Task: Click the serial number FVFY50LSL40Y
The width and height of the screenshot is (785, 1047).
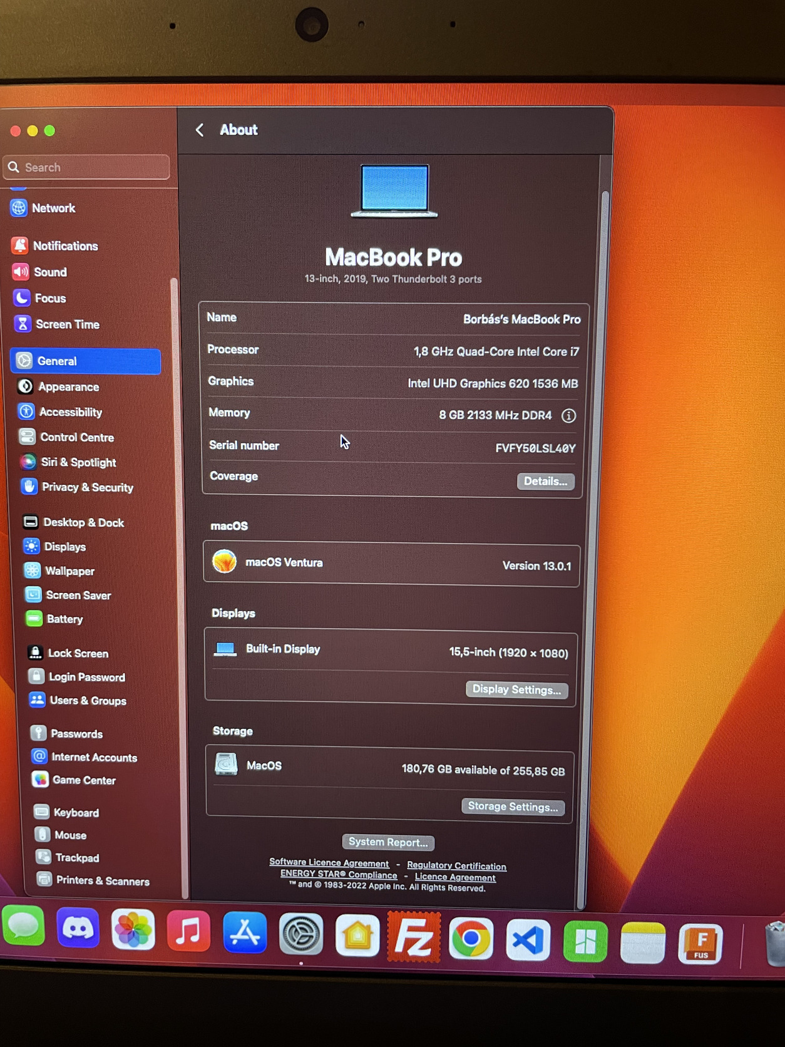Action: pyautogui.click(x=535, y=448)
